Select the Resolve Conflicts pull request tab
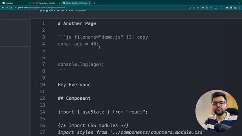Image resolution: width=242 pixels, height=136 pixels. [x=76, y=3]
